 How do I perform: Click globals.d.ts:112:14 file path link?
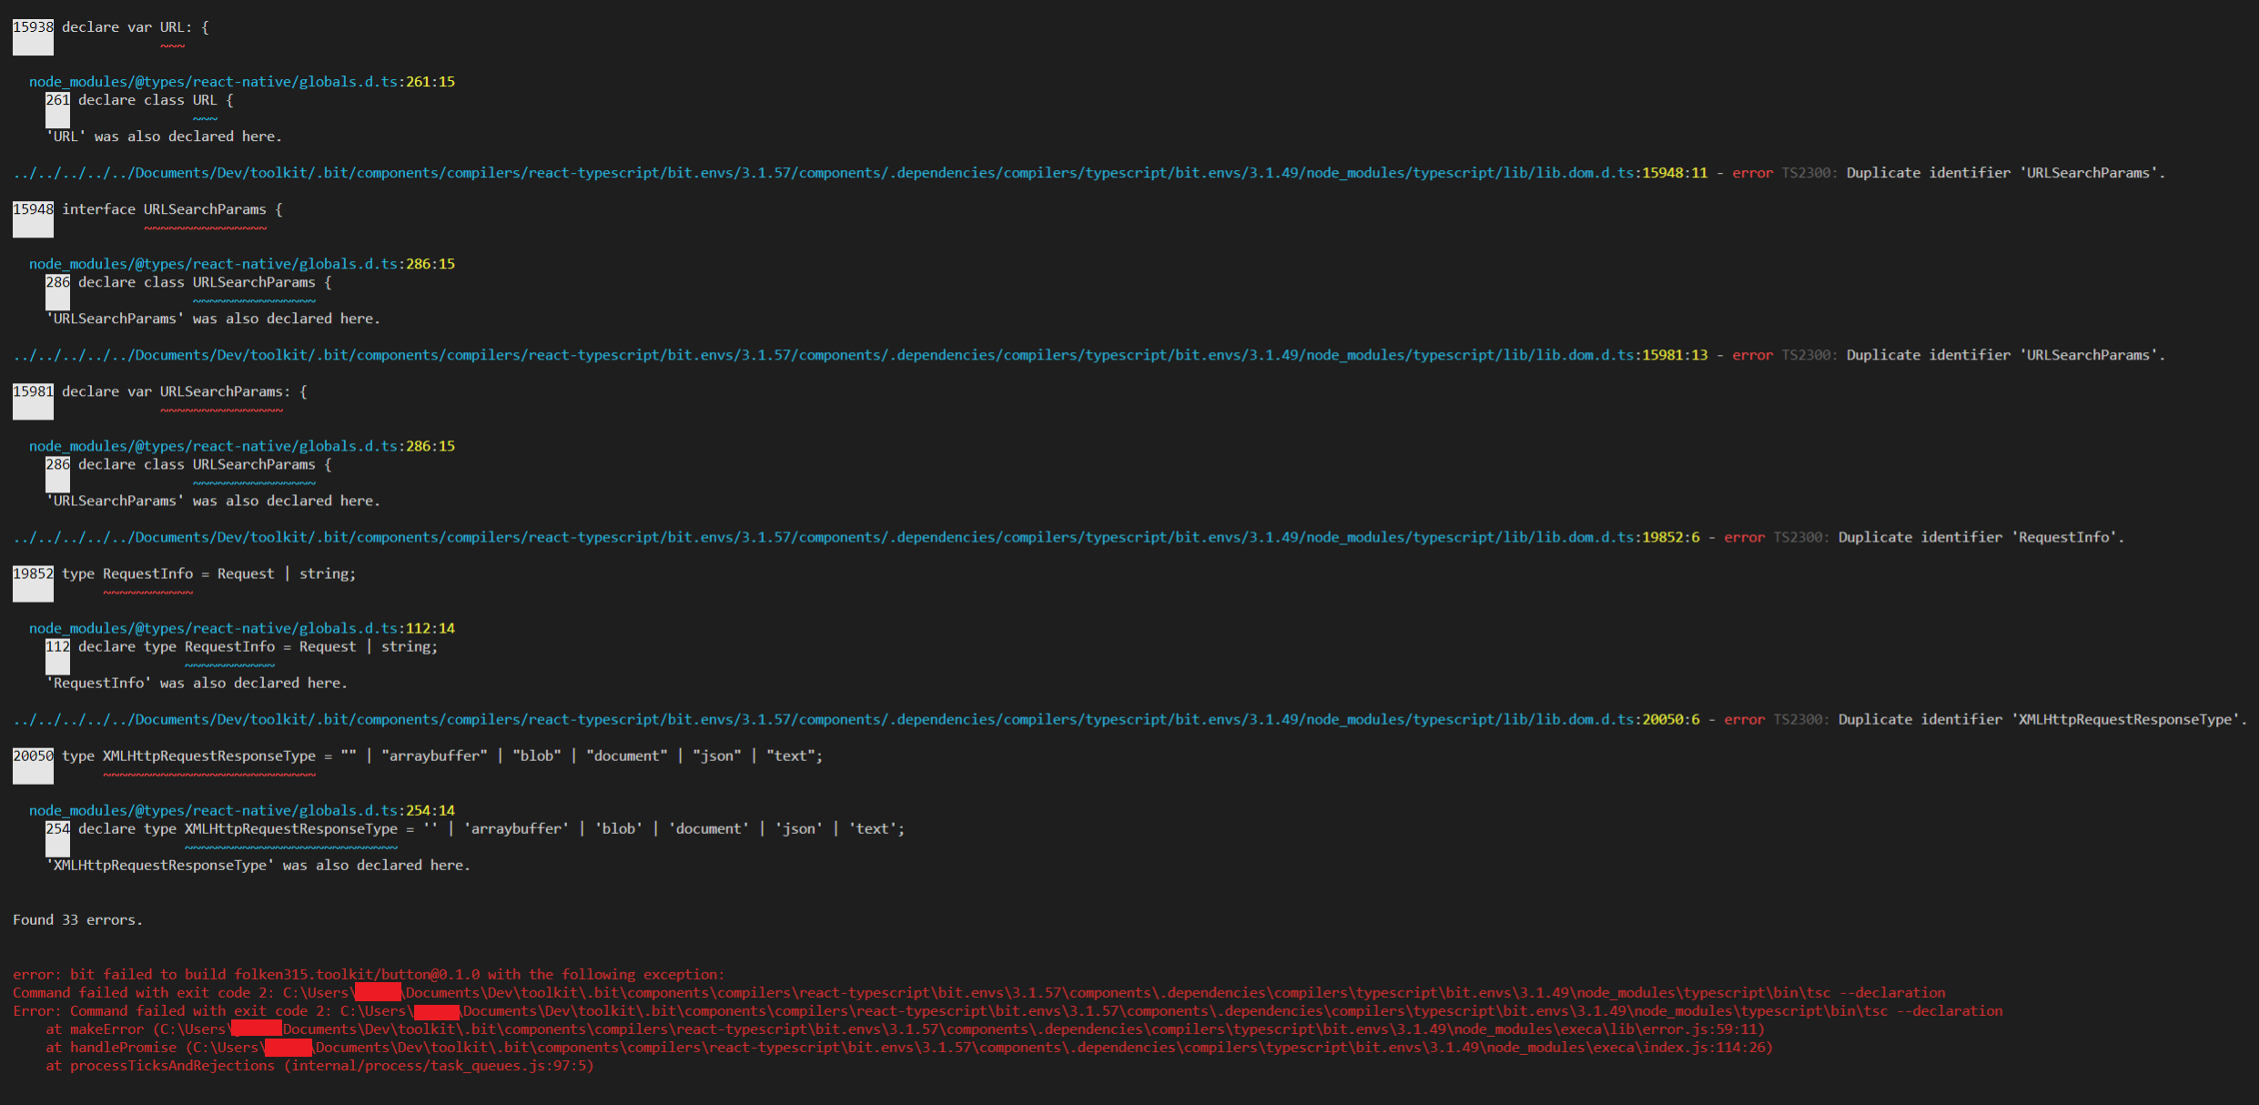tap(242, 628)
